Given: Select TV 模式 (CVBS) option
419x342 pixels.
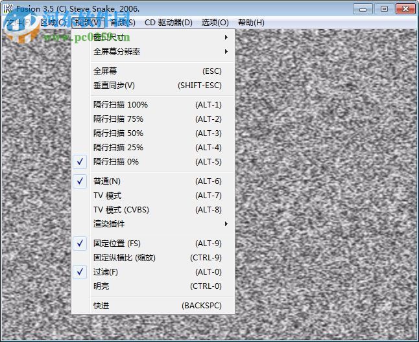Looking at the screenshot, I should tap(153, 210).
